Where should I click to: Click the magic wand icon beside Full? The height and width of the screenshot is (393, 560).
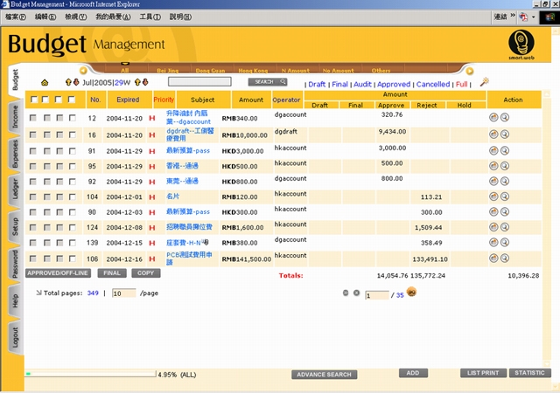tap(484, 82)
